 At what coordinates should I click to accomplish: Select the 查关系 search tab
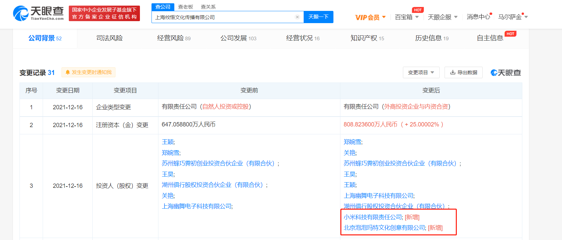click(x=208, y=7)
